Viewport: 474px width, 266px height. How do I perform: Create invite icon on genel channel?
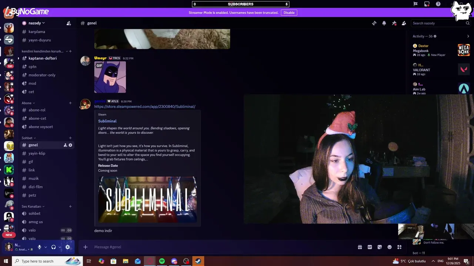65,145
